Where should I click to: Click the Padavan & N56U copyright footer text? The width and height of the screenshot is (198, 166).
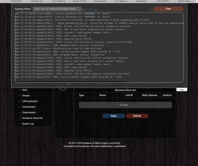point(94,143)
